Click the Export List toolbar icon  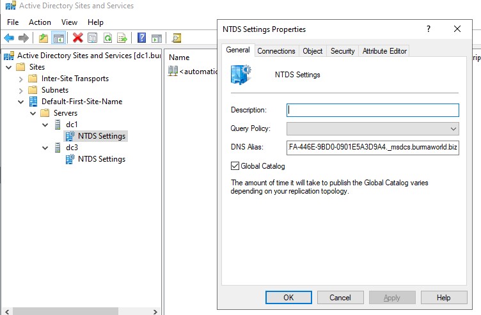(122, 38)
